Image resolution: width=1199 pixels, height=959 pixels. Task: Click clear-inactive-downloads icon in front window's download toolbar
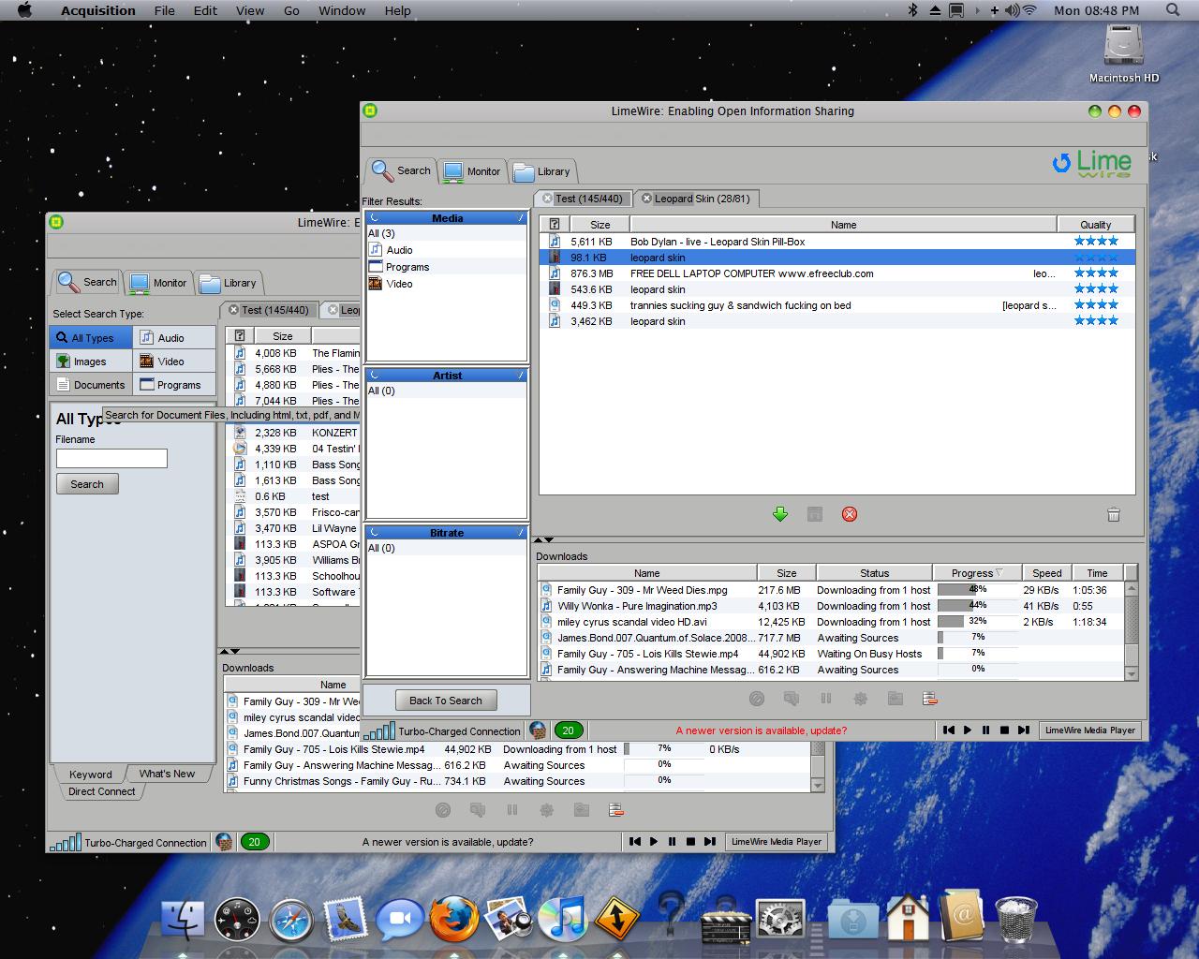pos(930,699)
